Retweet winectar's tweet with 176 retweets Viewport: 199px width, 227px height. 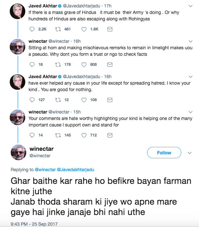(x=58, y=65)
